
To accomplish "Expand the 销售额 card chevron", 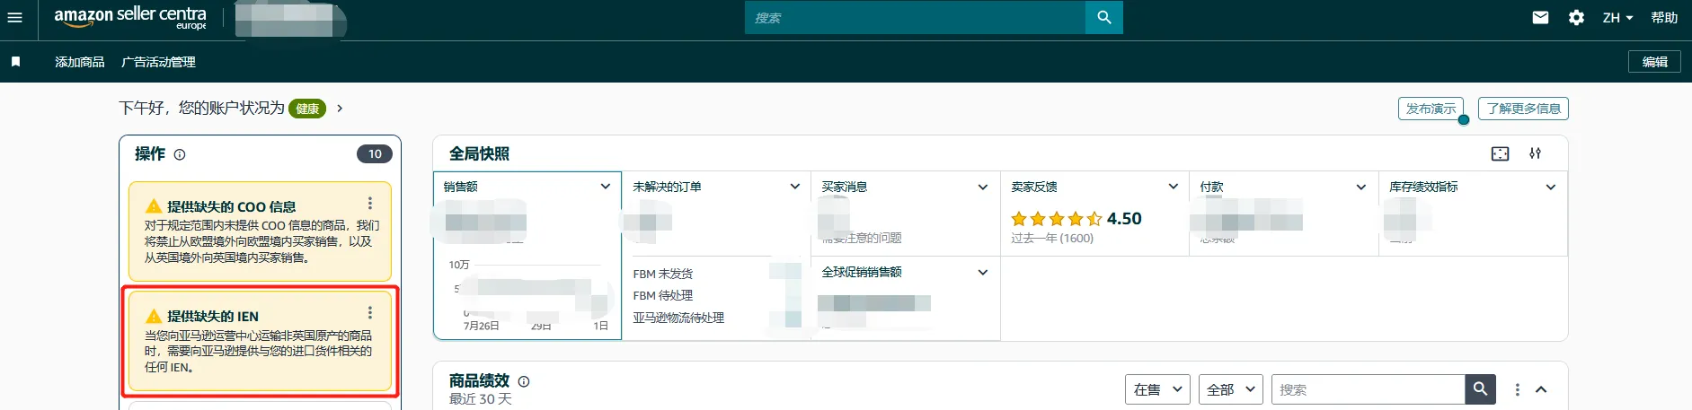I will 606,187.
